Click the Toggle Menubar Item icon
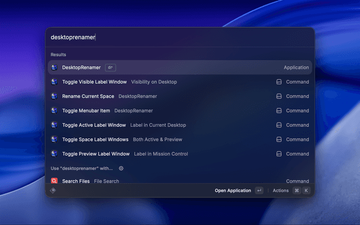360x225 pixels. pyautogui.click(x=55, y=111)
